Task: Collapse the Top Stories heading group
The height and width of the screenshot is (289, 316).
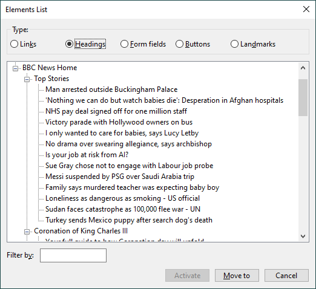Action: coord(27,79)
